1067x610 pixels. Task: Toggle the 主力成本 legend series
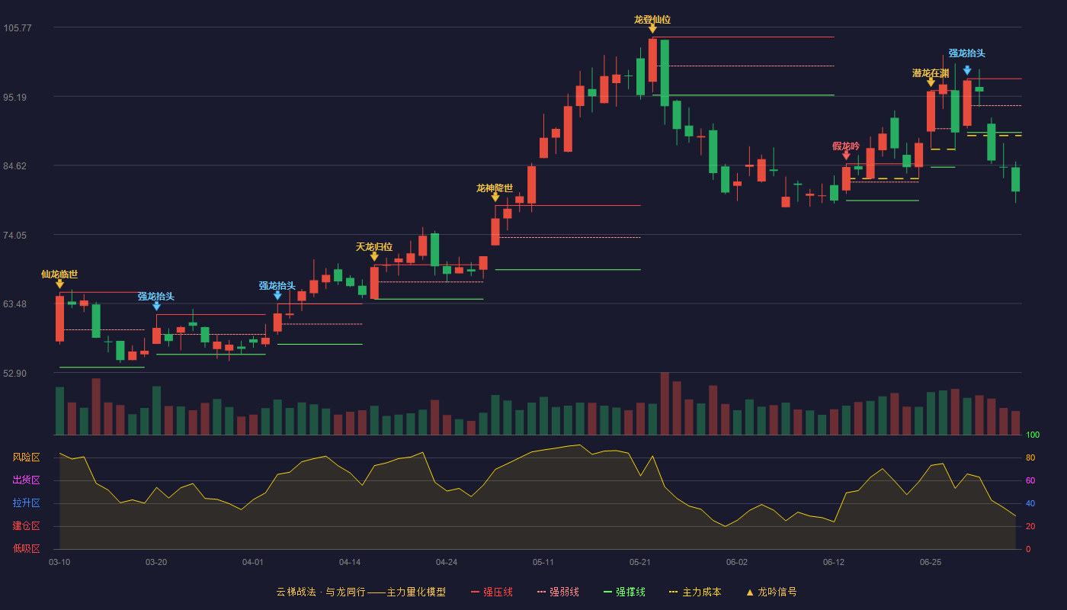pos(694,592)
